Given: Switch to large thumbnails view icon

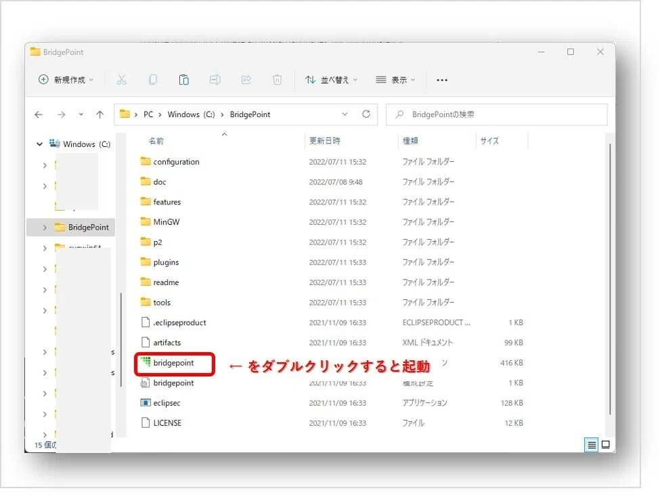Looking at the screenshot, I should (x=606, y=445).
